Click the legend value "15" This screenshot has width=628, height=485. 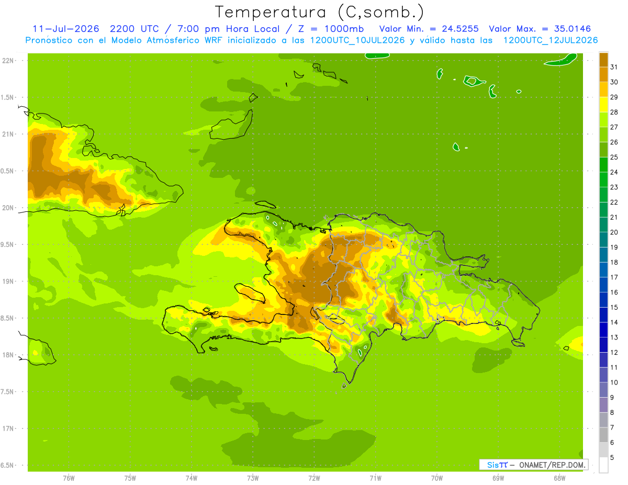[x=614, y=307]
